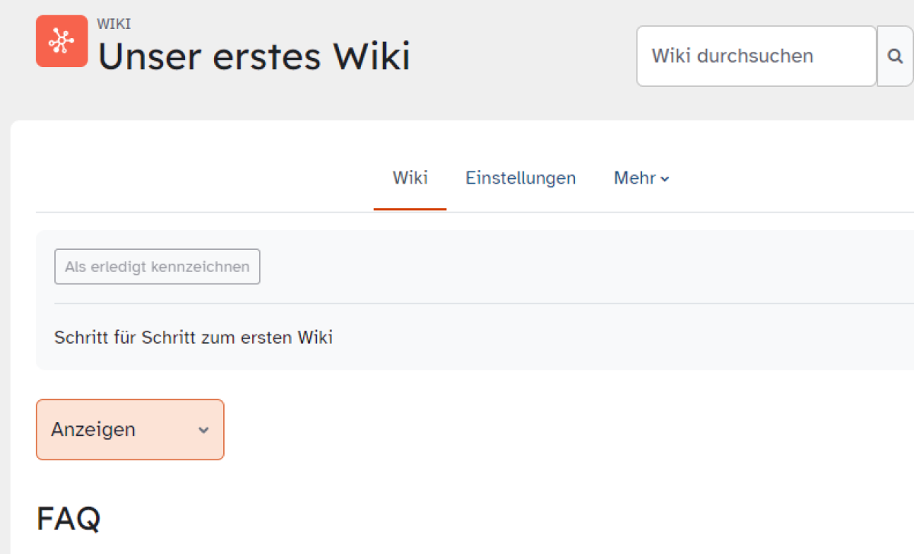
Task: Select the 'Wiki' tab
Action: (x=410, y=178)
